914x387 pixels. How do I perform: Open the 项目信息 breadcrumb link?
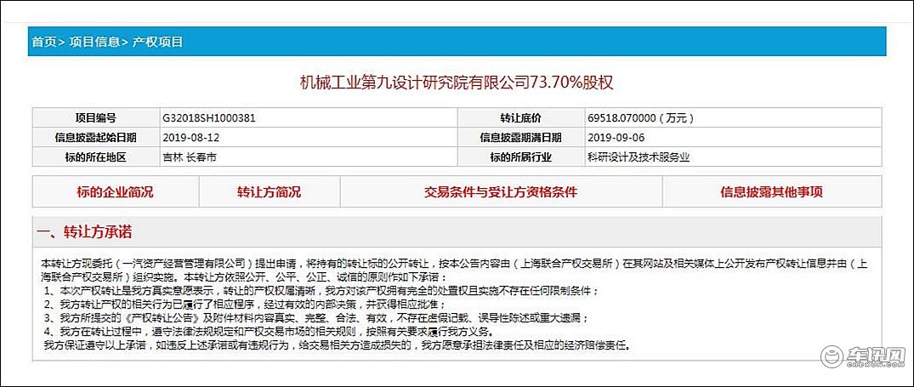coord(94,42)
